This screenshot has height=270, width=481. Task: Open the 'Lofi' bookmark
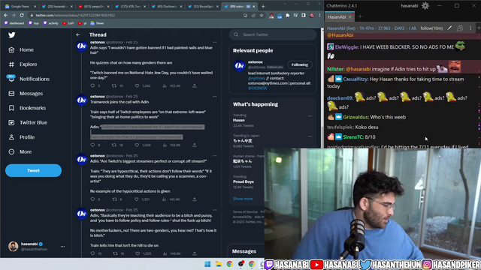click(x=68, y=23)
